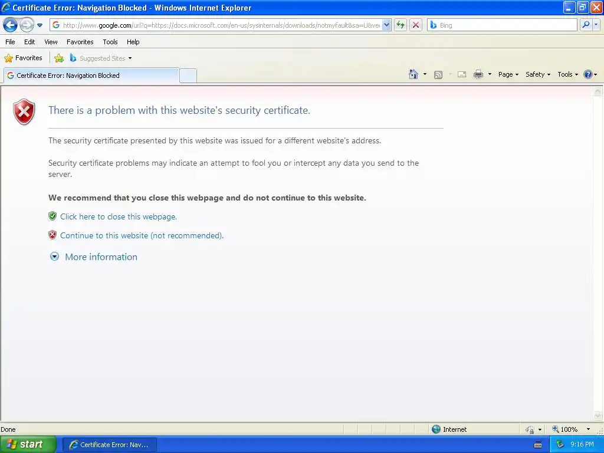604x453 pixels.
Task: Open the Tools command bar menu
Action: tap(568, 74)
